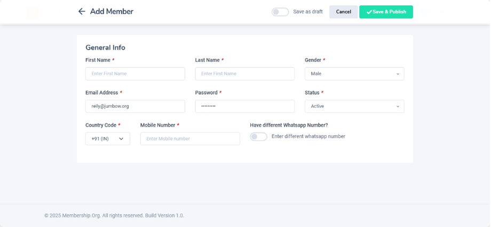Focus the First Name input field
Viewport: 491px width, 227px height.
tap(135, 74)
